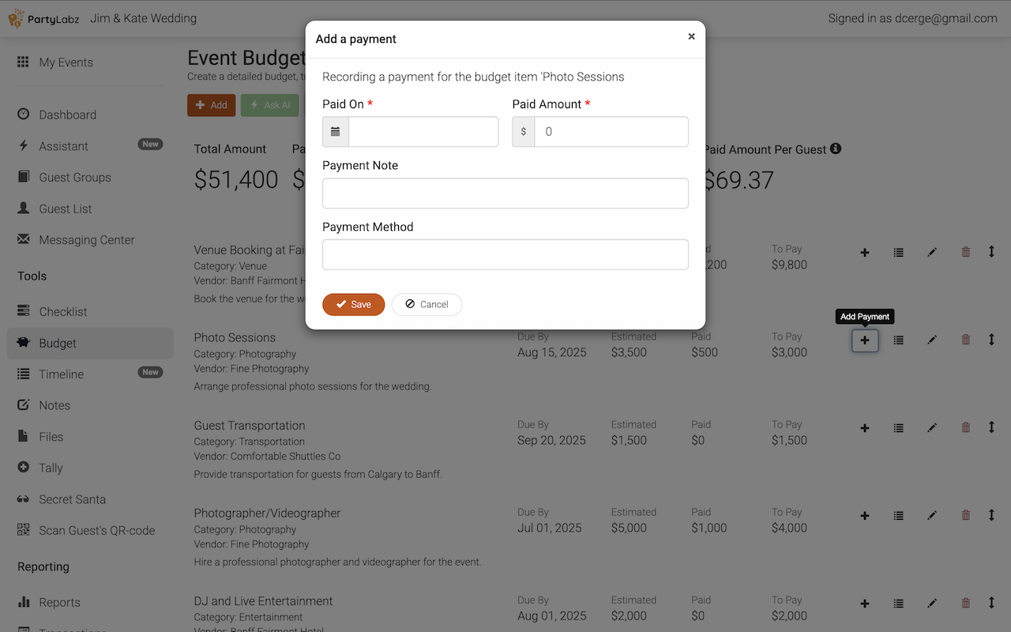Open Secret Santa tool
The height and width of the screenshot is (632, 1011).
(x=72, y=499)
